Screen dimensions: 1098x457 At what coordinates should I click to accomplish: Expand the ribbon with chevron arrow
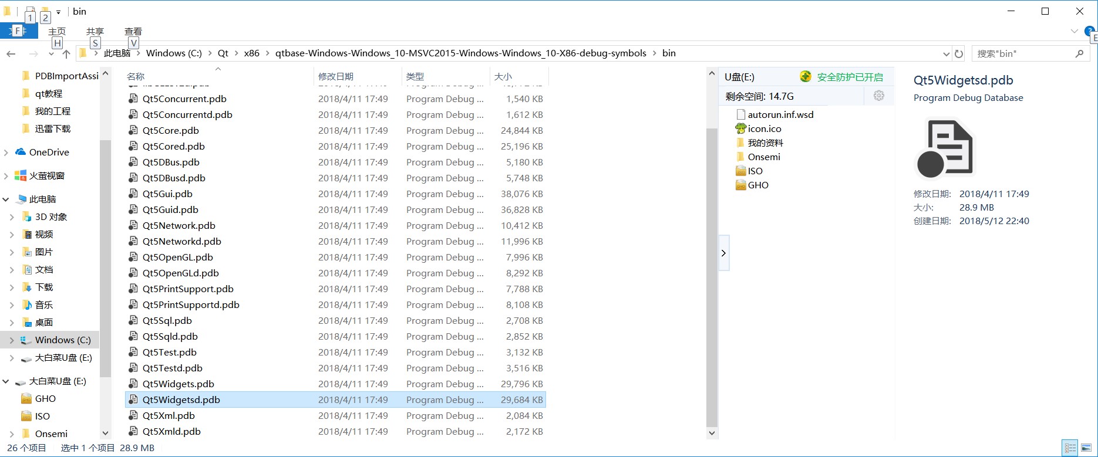click(1074, 31)
